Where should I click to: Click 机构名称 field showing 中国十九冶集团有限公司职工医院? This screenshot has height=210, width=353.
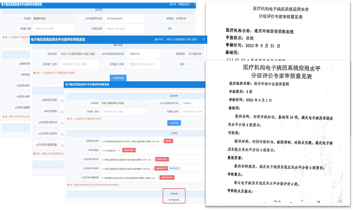click(x=80, y=54)
